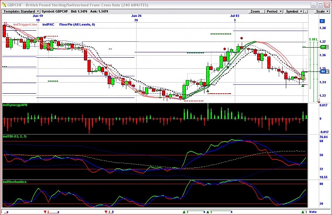
Task: Open the Scale dropdown
Action: [x=322, y=12]
